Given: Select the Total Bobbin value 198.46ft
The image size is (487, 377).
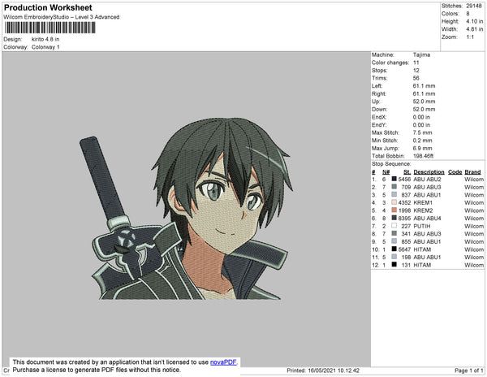Looking at the screenshot, I should (423, 156).
